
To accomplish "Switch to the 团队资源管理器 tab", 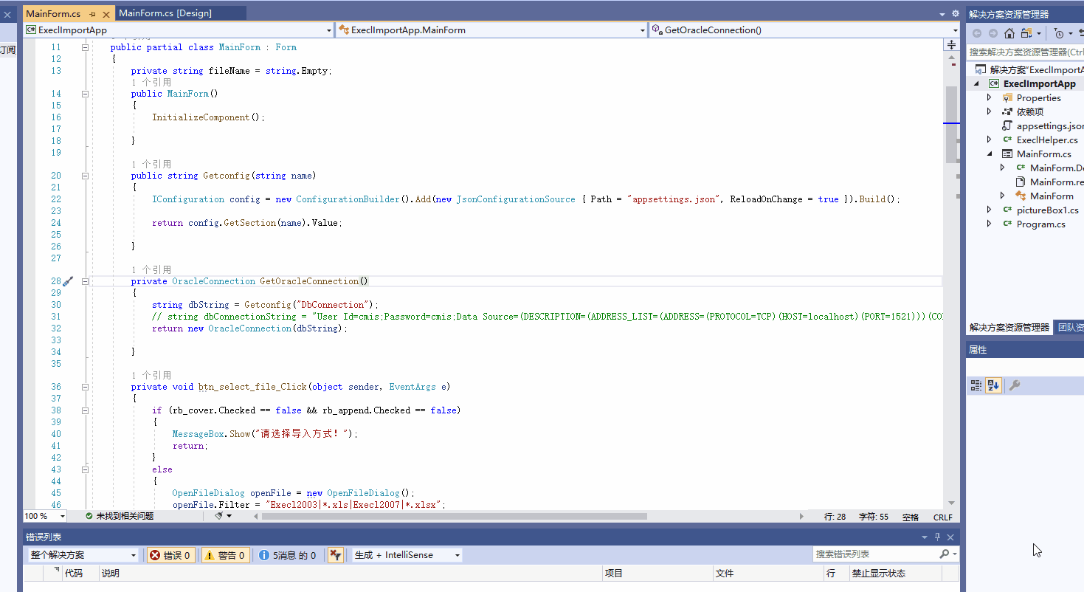I will click(1070, 328).
